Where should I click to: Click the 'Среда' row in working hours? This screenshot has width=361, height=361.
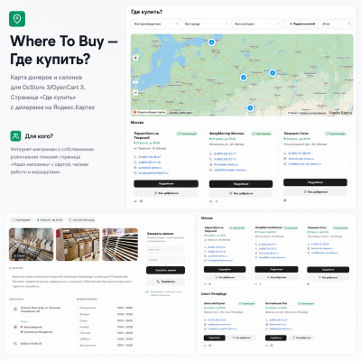coord(106,320)
